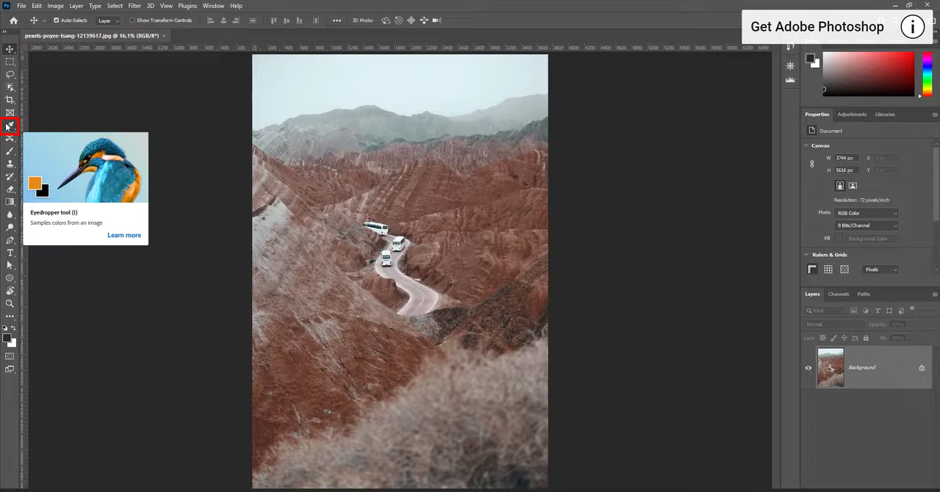
Task: Click the Learn more link in tooltip
Action: [x=124, y=236]
